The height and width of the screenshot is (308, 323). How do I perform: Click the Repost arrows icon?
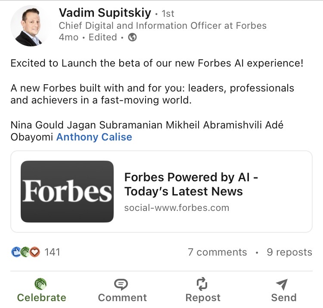coord(202,284)
